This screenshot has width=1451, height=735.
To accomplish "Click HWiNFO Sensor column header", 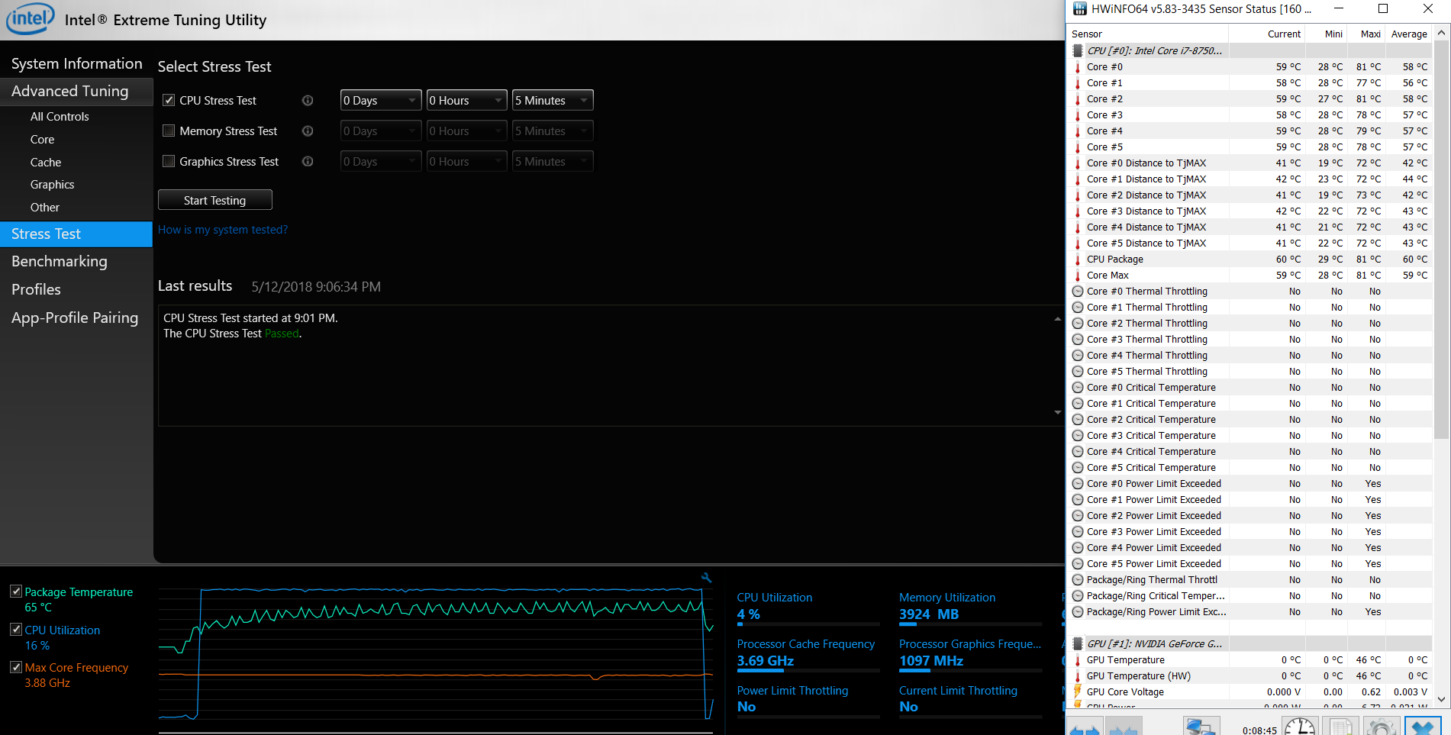I will click(1149, 34).
